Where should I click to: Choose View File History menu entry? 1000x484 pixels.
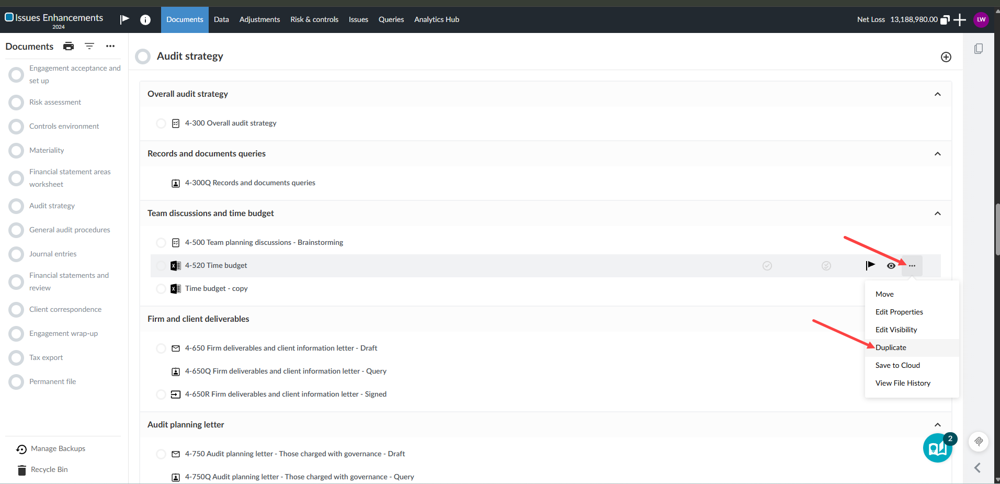[912, 383]
